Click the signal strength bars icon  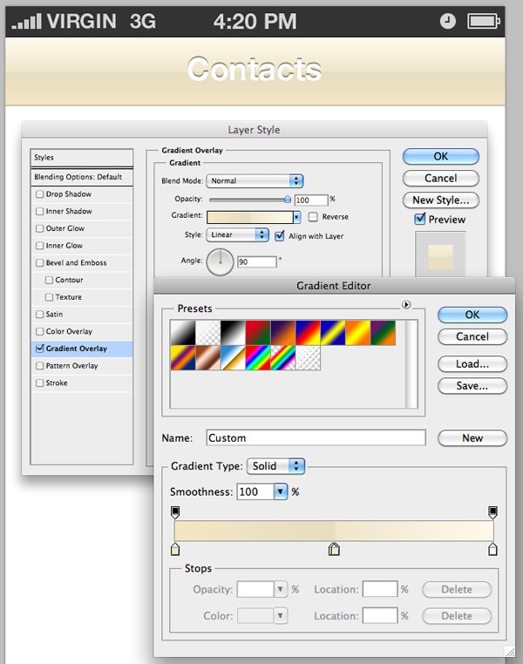(x=26, y=21)
